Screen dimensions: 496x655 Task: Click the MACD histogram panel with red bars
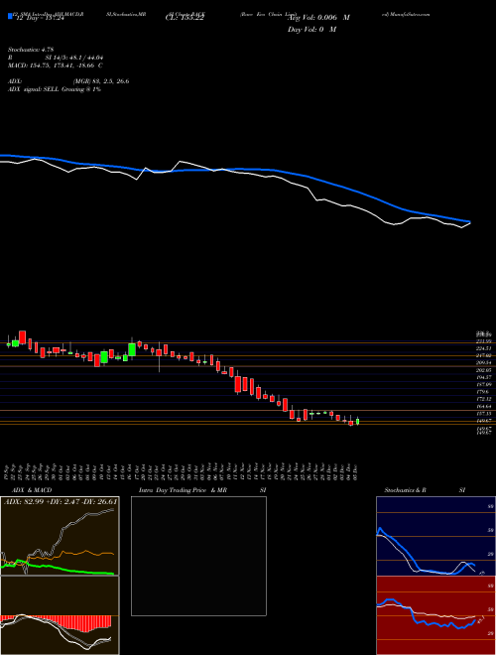pyautogui.click(x=60, y=615)
